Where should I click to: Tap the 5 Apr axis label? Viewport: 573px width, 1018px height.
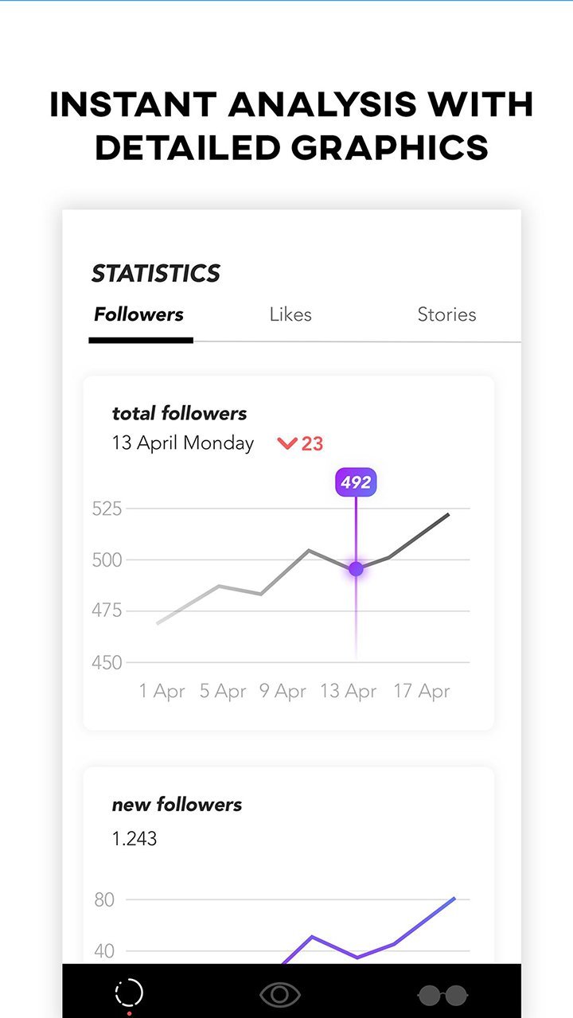click(223, 691)
